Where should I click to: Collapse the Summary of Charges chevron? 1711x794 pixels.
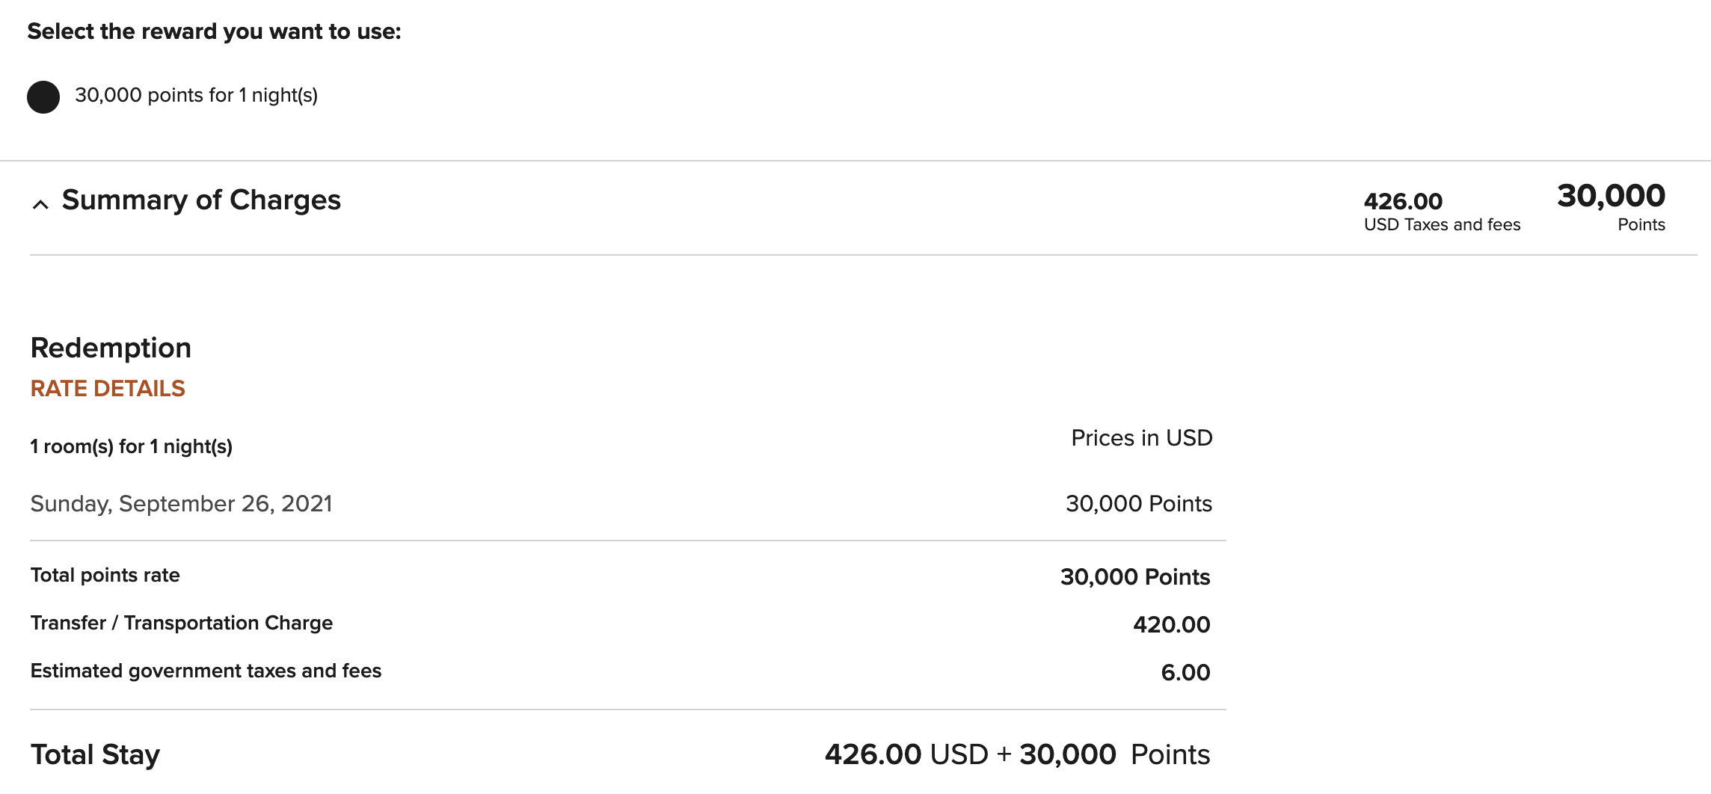tap(40, 204)
